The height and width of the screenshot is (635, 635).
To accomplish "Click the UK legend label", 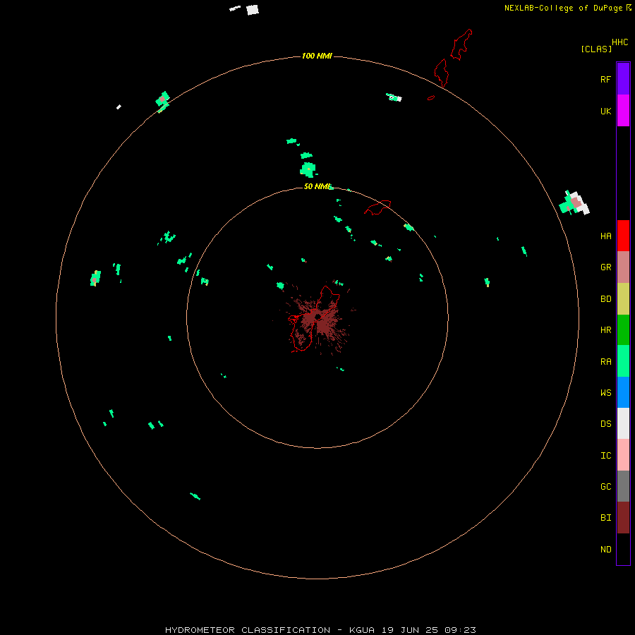I will 605,111.
